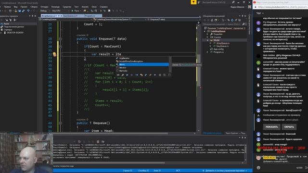Viewport: 308px width, 173px height.
Task: Open the Debug configuration dropdown
Action: [x=45, y=11]
